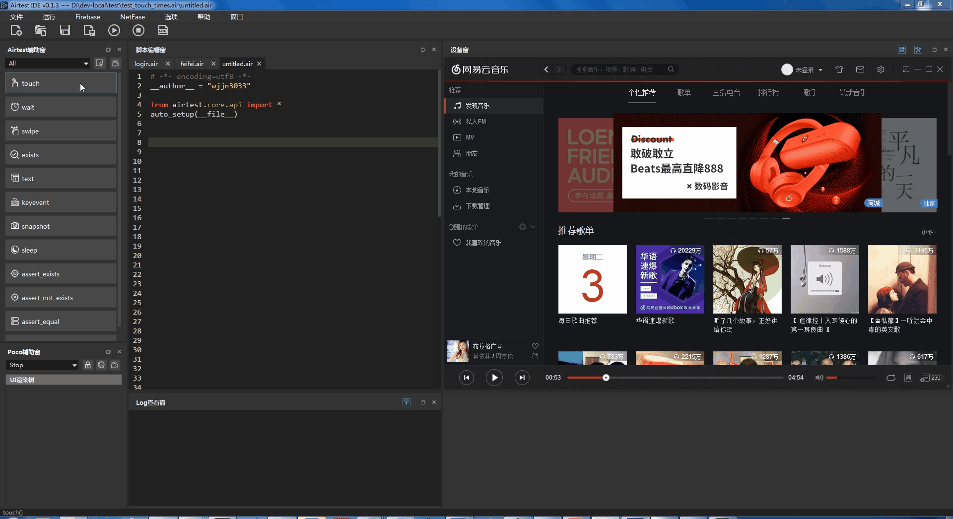
Task: Click the refresh icon in Poco assistant
Action: click(x=101, y=365)
